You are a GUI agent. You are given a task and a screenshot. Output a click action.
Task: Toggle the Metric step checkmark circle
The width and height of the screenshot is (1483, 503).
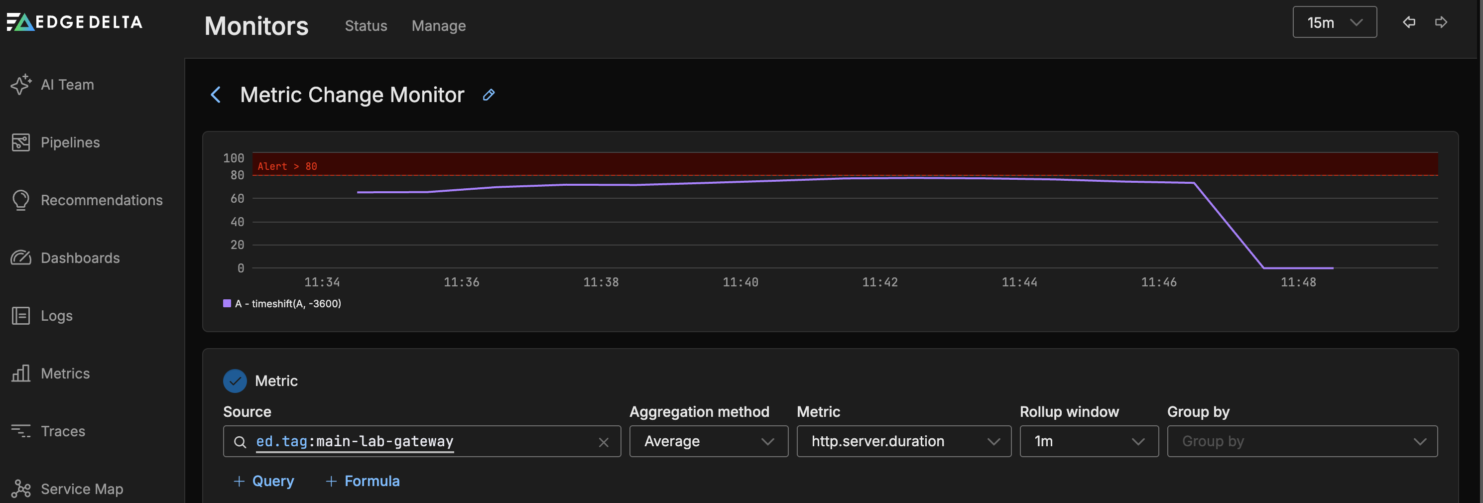[235, 381]
